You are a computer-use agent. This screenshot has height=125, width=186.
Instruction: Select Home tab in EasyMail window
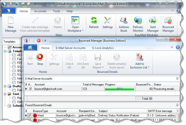(24, 11)
